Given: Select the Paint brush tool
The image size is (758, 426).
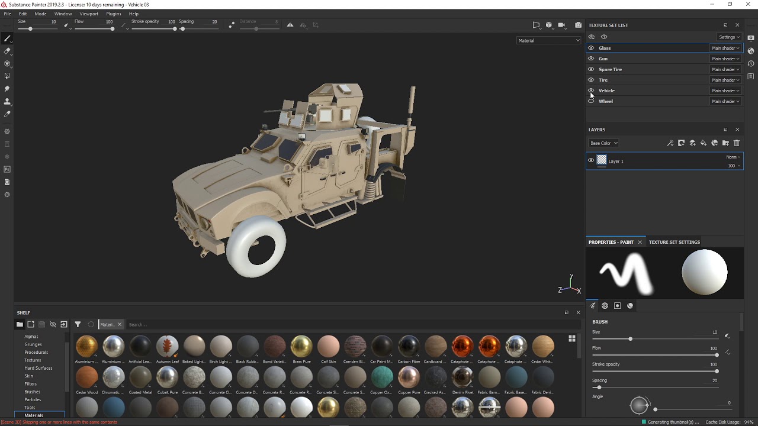Looking at the screenshot, I should (7, 38).
